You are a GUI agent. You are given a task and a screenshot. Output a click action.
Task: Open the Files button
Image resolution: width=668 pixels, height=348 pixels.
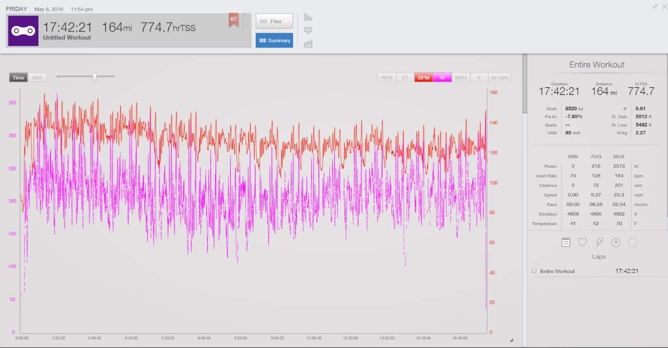pyautogui.click(x=274, y=21)
